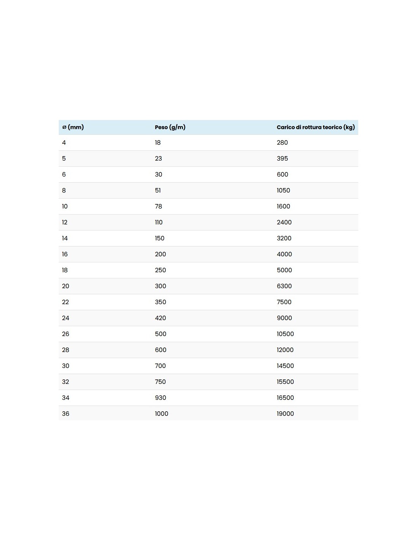
Task: Select diameter 10 in the first column
Action: [x=65, y=207]
